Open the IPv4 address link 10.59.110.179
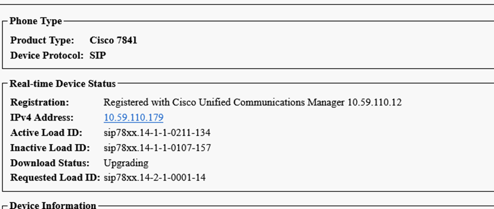Image resolution: width=494 pixels, height=209 pixels. click(133, 118)
